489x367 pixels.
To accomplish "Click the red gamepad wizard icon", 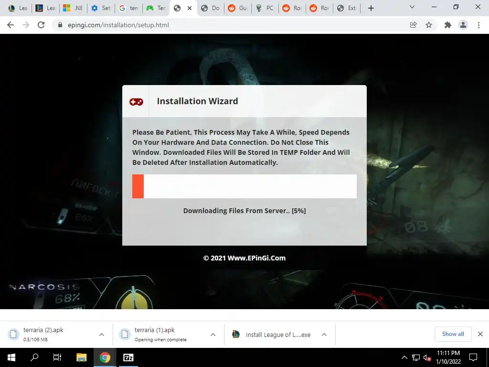I will 136,102.
